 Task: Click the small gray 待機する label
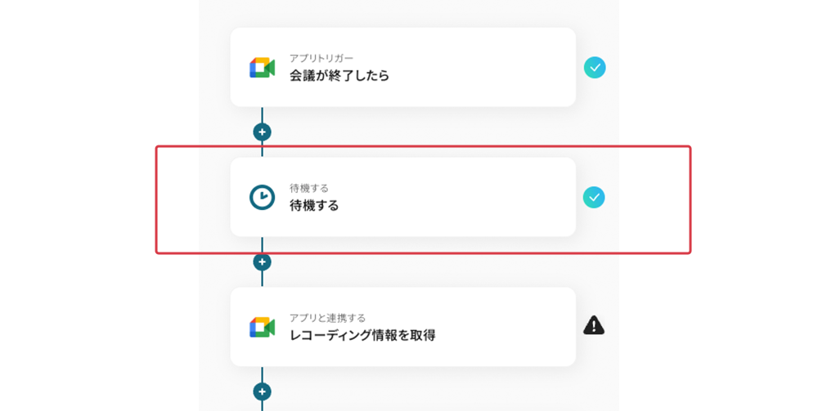tap(309, 189)
